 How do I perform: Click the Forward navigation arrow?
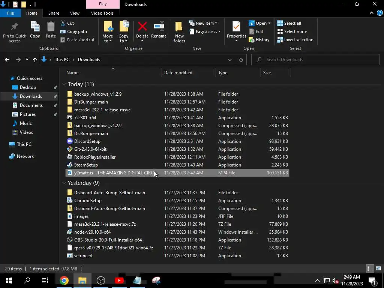18,60
